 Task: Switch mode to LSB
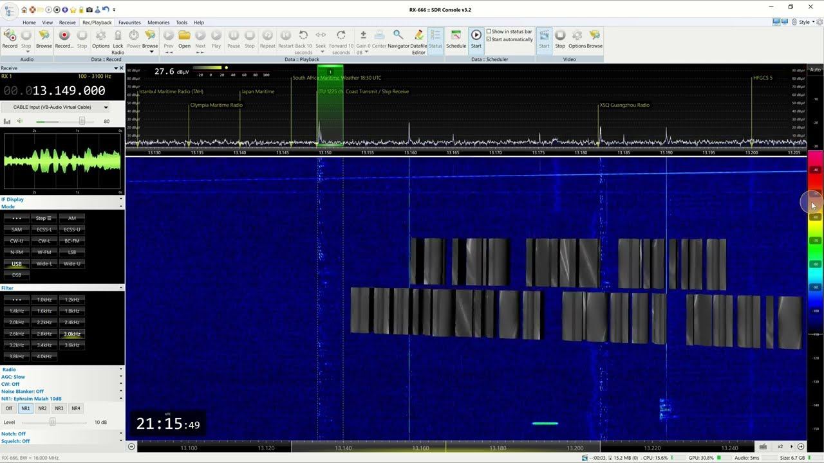click(x=72, y=252)
